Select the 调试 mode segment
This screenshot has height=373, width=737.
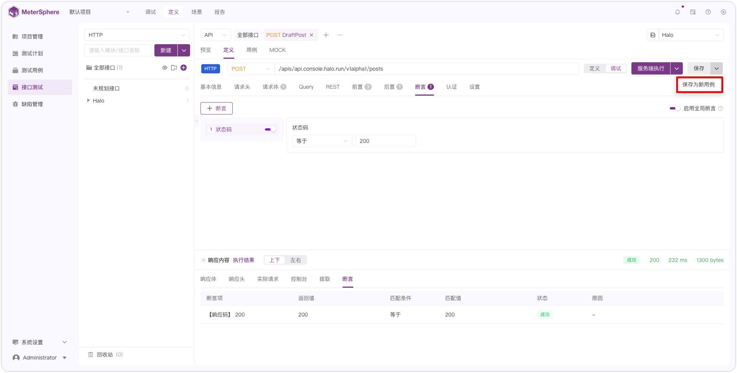pos(616,68)
